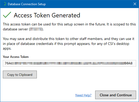Click the green checkmark success icon
139x102 pixels.
7,15
